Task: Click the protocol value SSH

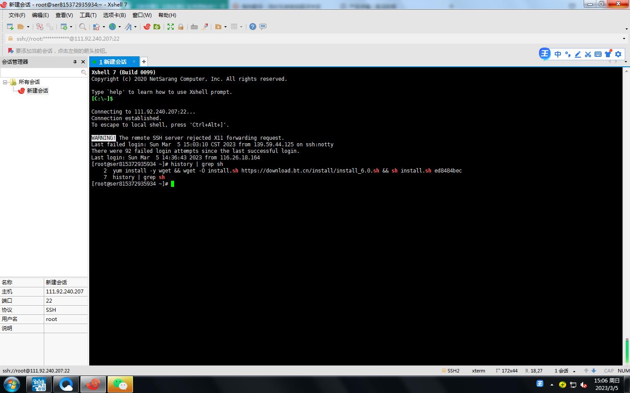Action: click(51, 310)
